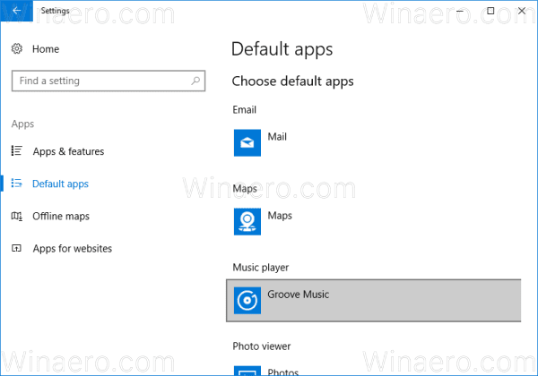Click the back arrow in the title bar
Image resolution: width=538 pixels, height=376 pixels.
(x=16, y=11)
